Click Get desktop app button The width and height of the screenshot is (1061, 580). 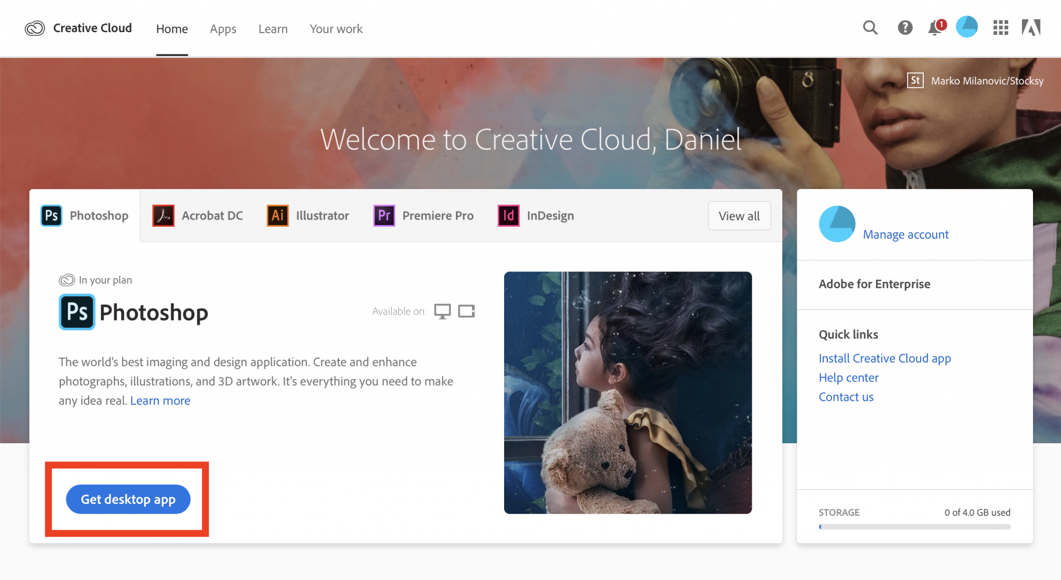pos(128,499)
